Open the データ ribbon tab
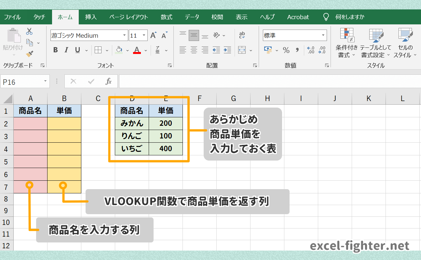 pyautogui.click(x=192, y=17)
